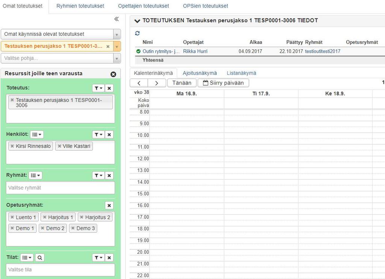Click the Tänään button
385x279 pixels.
[x=182, y=83]
